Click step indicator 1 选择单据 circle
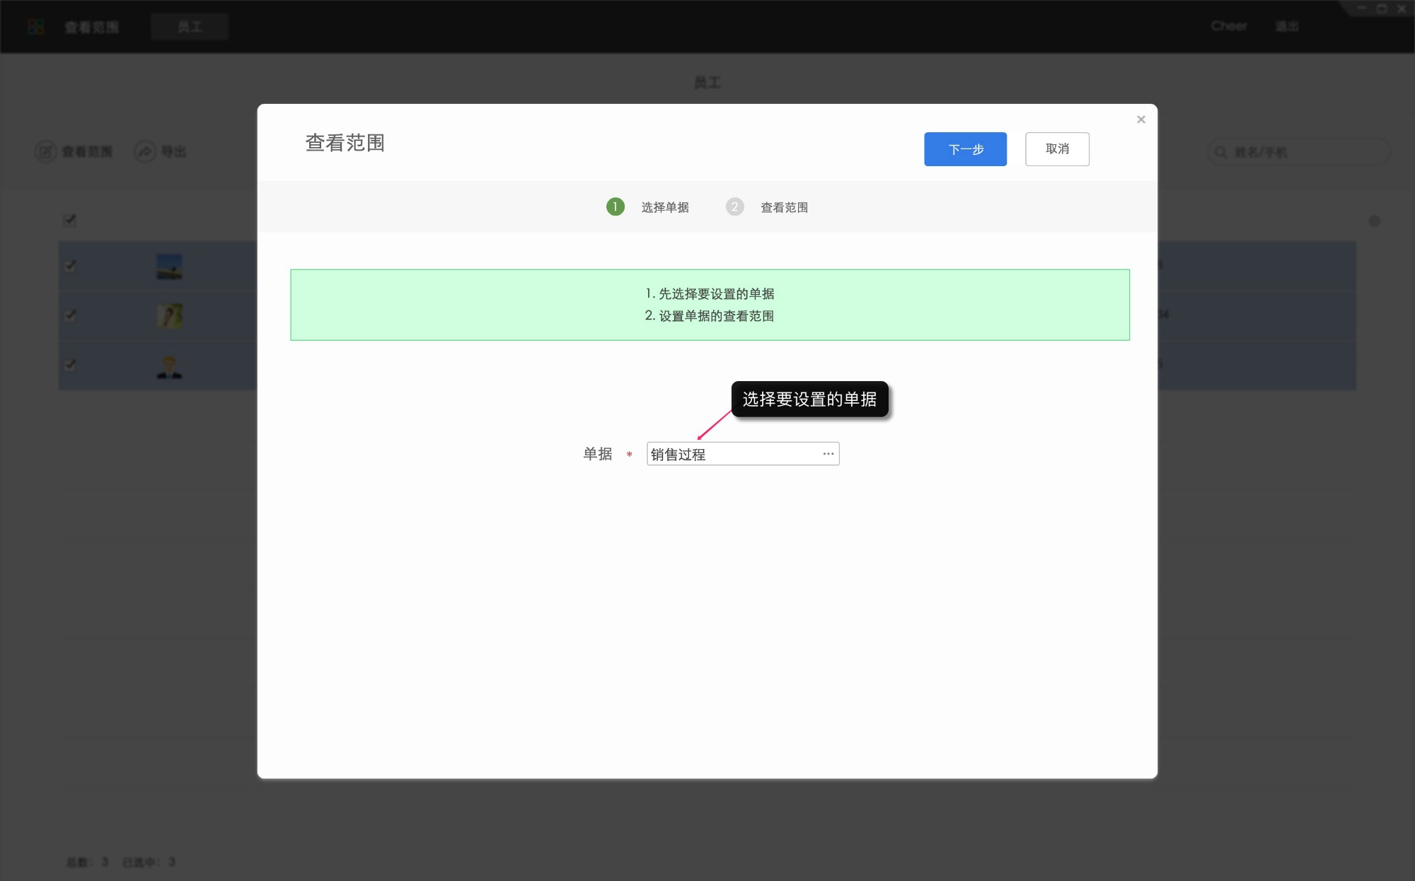 tap(615, 206)
